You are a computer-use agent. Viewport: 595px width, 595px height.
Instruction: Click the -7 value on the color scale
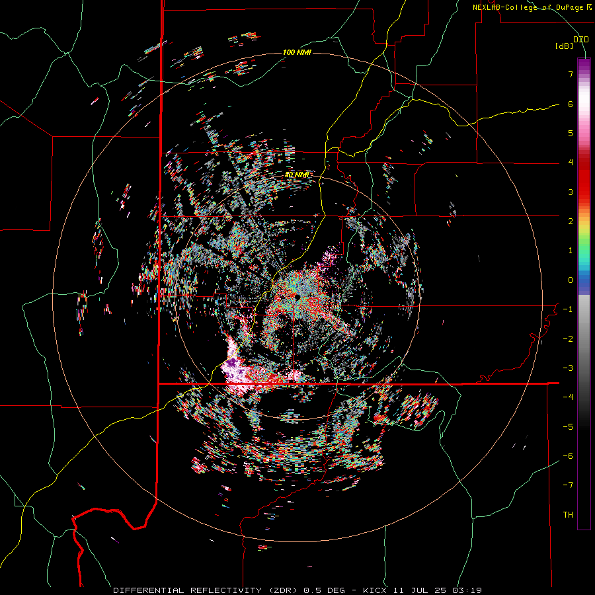tap(568, 485)
